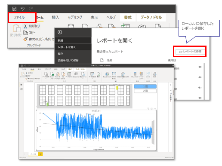Screen dimensions: 222x166
Task: Click 切り取り scissors in the large top ribbon
Action: tap(31, 26)
